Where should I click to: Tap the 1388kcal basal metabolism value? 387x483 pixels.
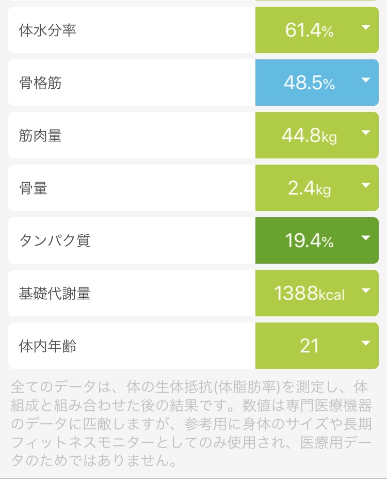tap(309, 293)
